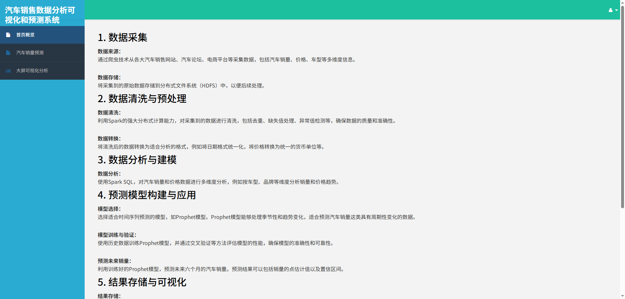
Task: Click the heading 3. 数据分析与建模
Action: (137, 160)
